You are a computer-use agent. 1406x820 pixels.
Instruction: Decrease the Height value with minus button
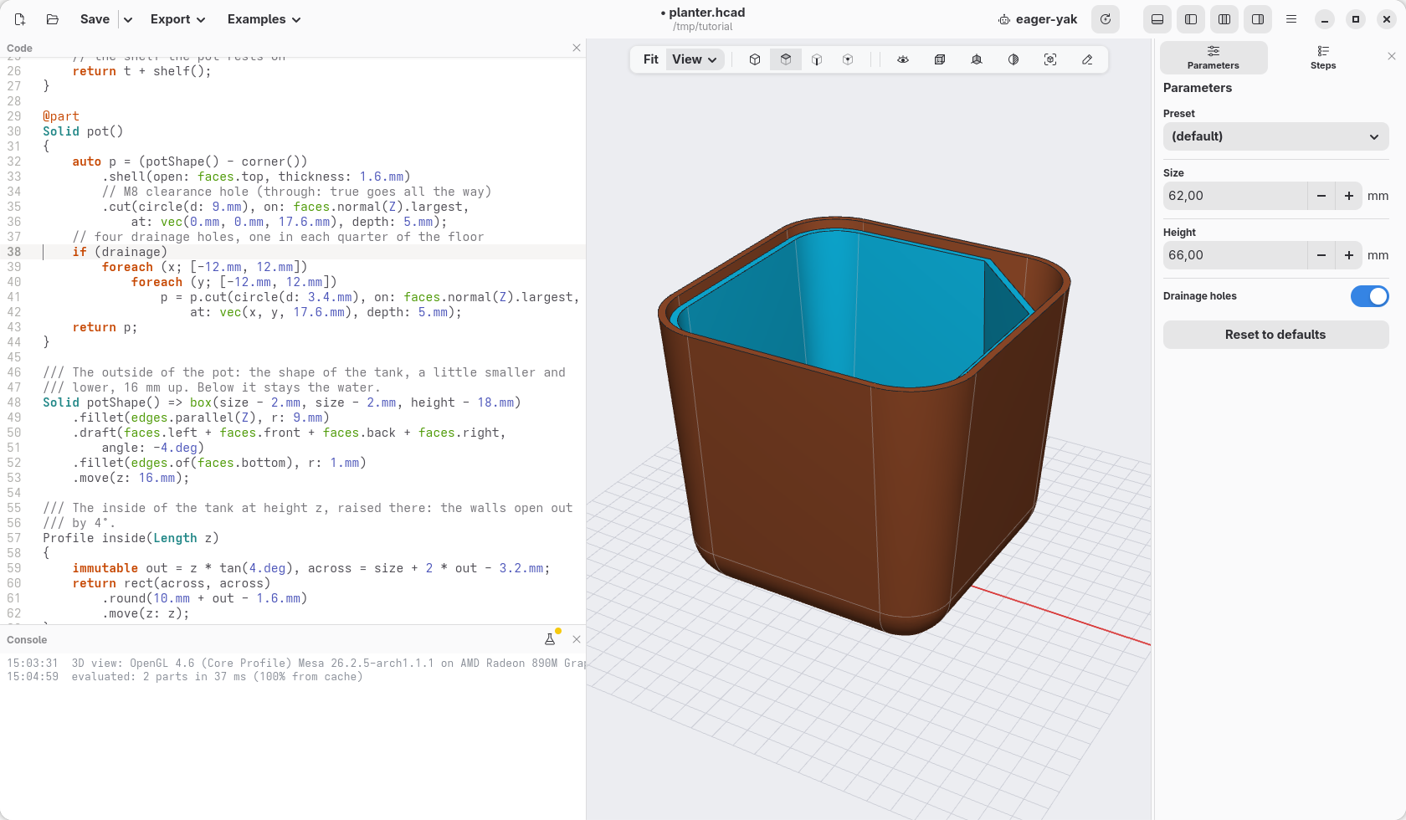coord(1321,255)
